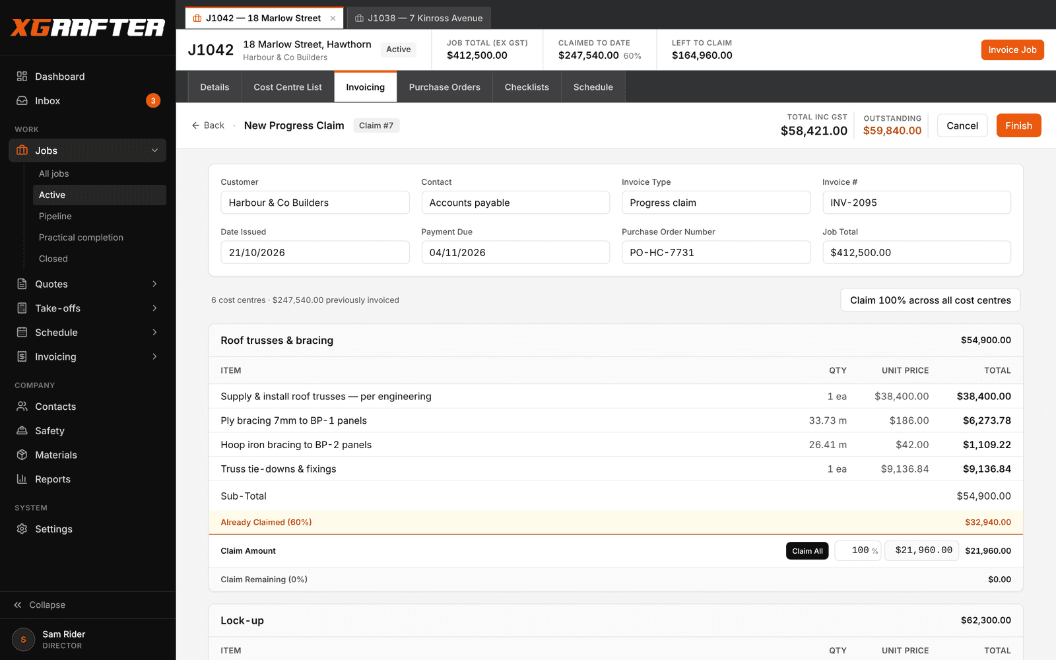Click the claim percentage field showing 100
1056x660 pixels.
(x=858, y=550)
